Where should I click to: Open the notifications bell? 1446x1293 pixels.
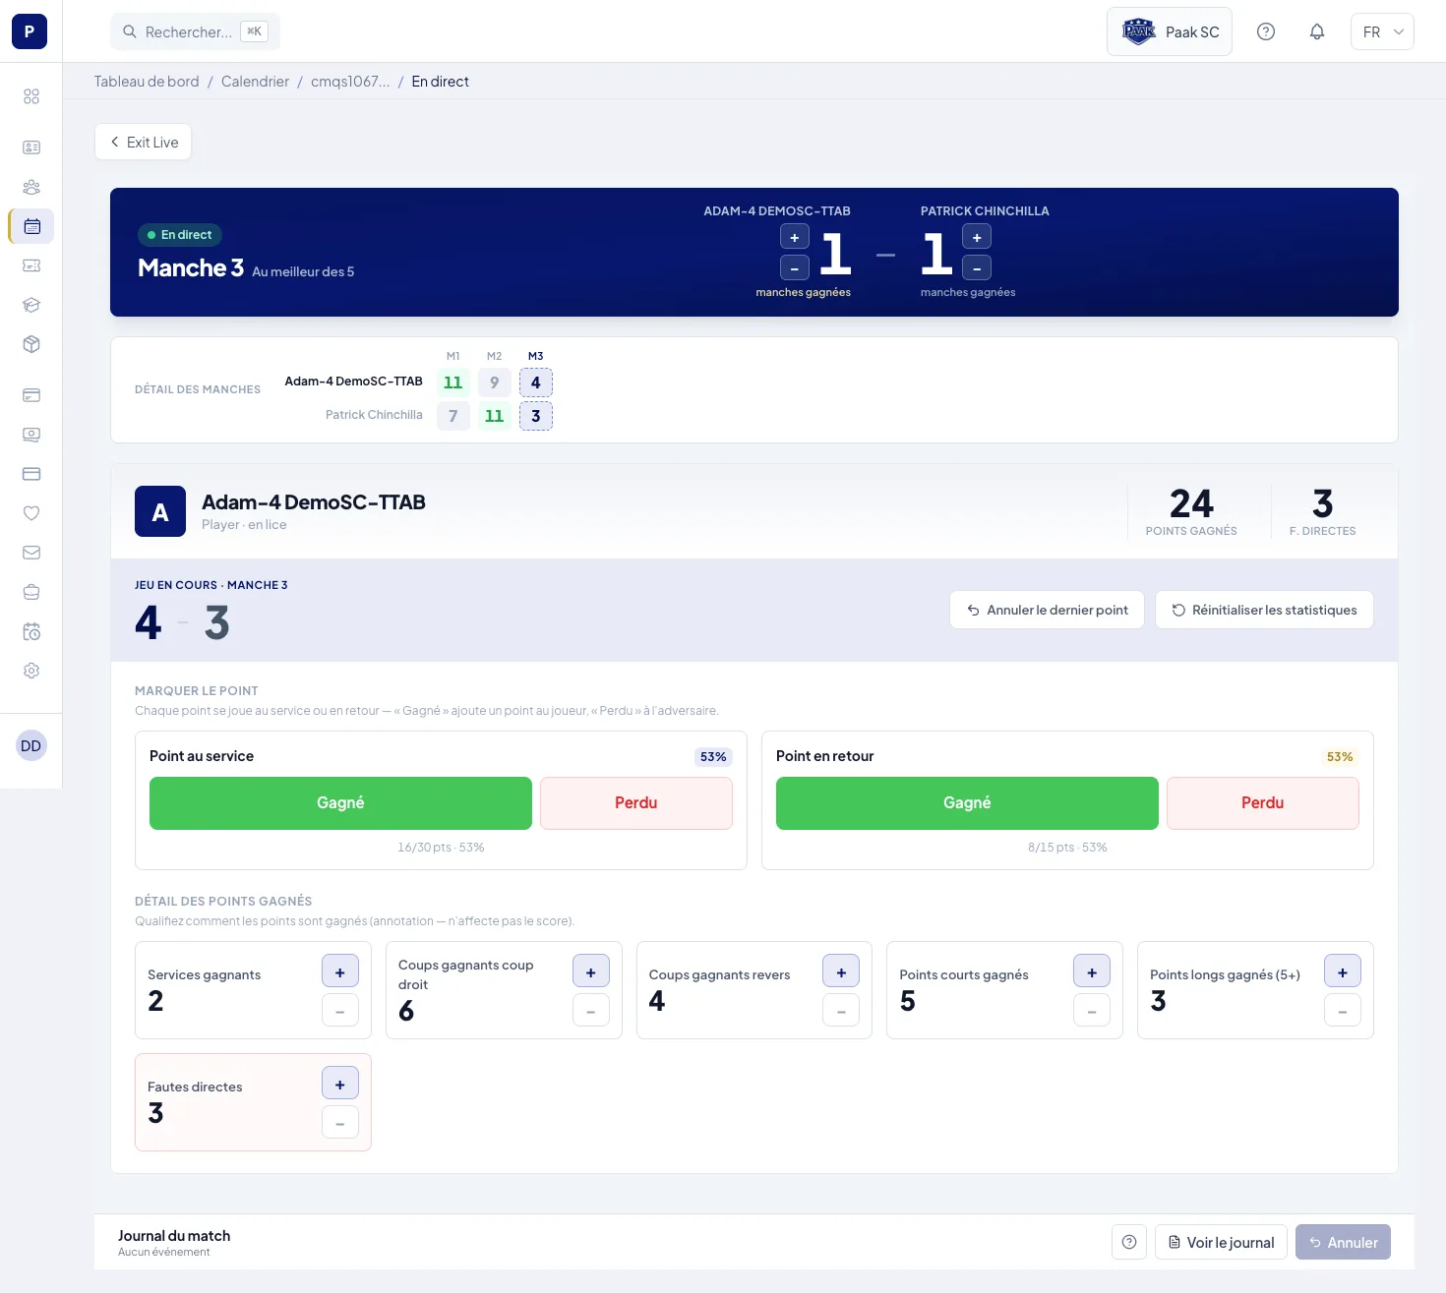pyautogui.click(x=1317, y=31)
